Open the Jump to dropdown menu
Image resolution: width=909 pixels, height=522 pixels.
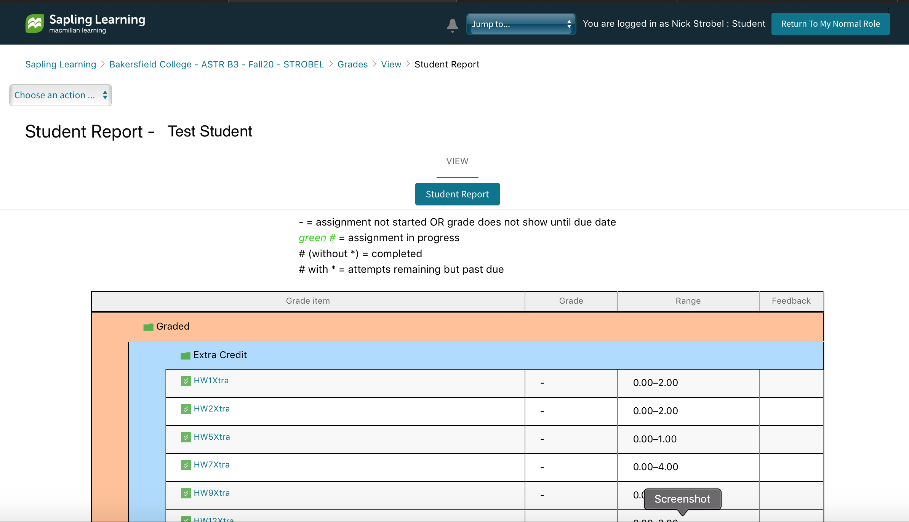pos(521,24)
